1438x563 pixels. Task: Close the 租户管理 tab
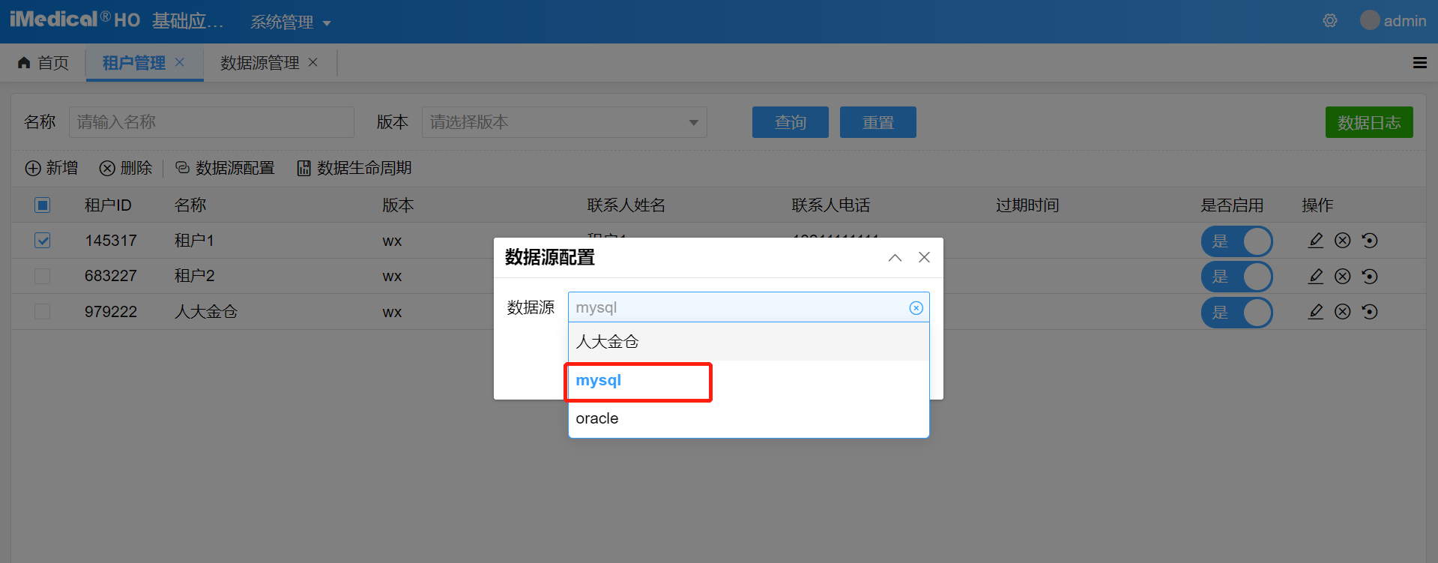tap(180, 62)
